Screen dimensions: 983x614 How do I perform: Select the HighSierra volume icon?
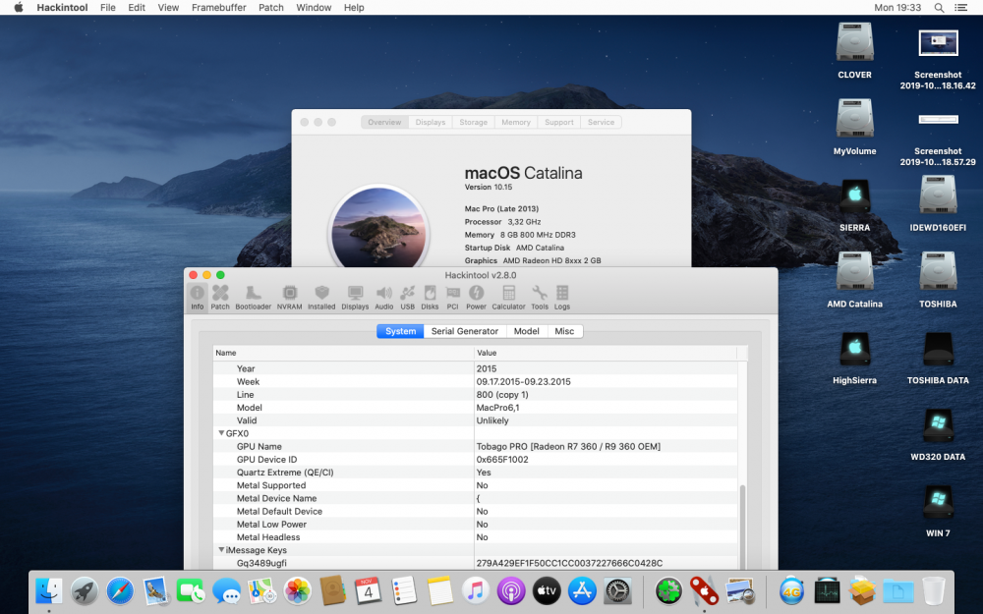click(854, 349)
